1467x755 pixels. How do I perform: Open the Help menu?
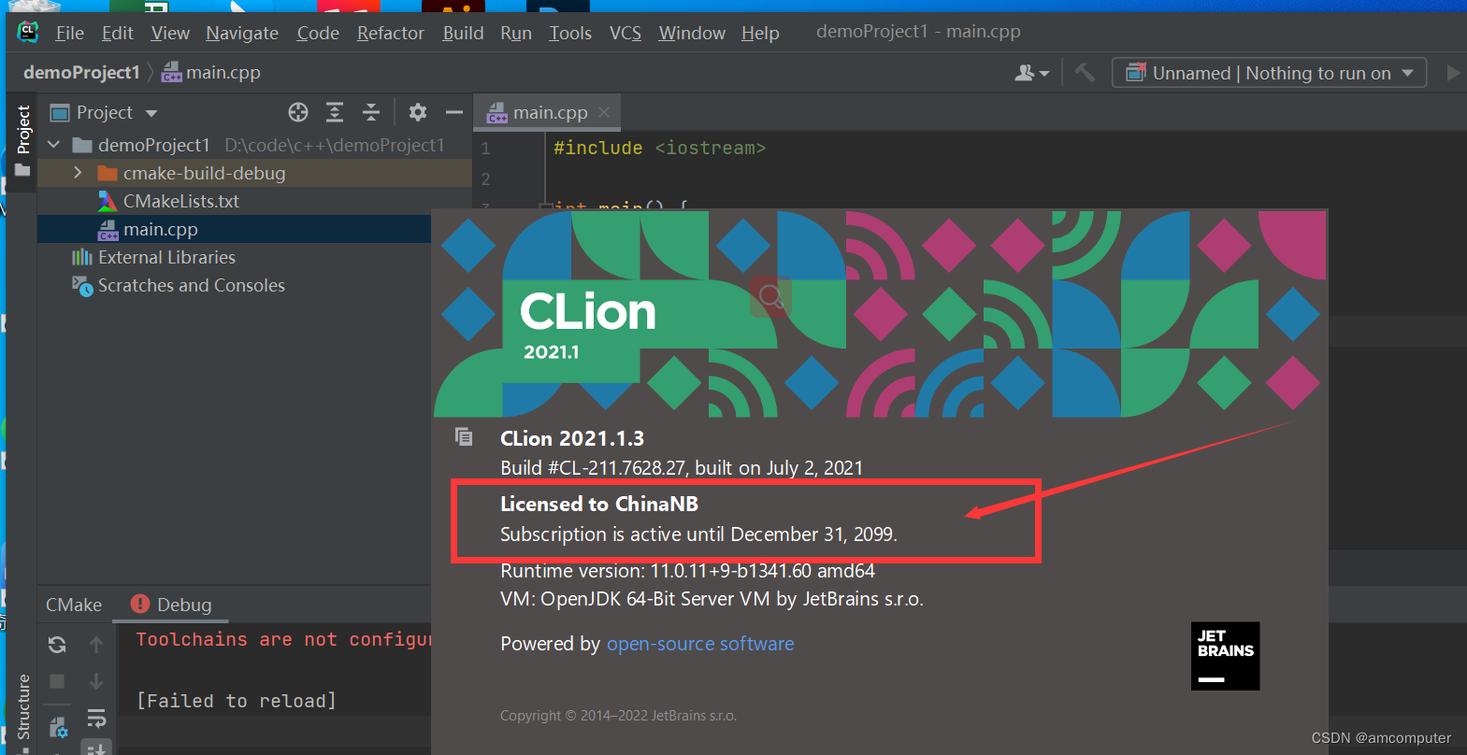(760, 33)
